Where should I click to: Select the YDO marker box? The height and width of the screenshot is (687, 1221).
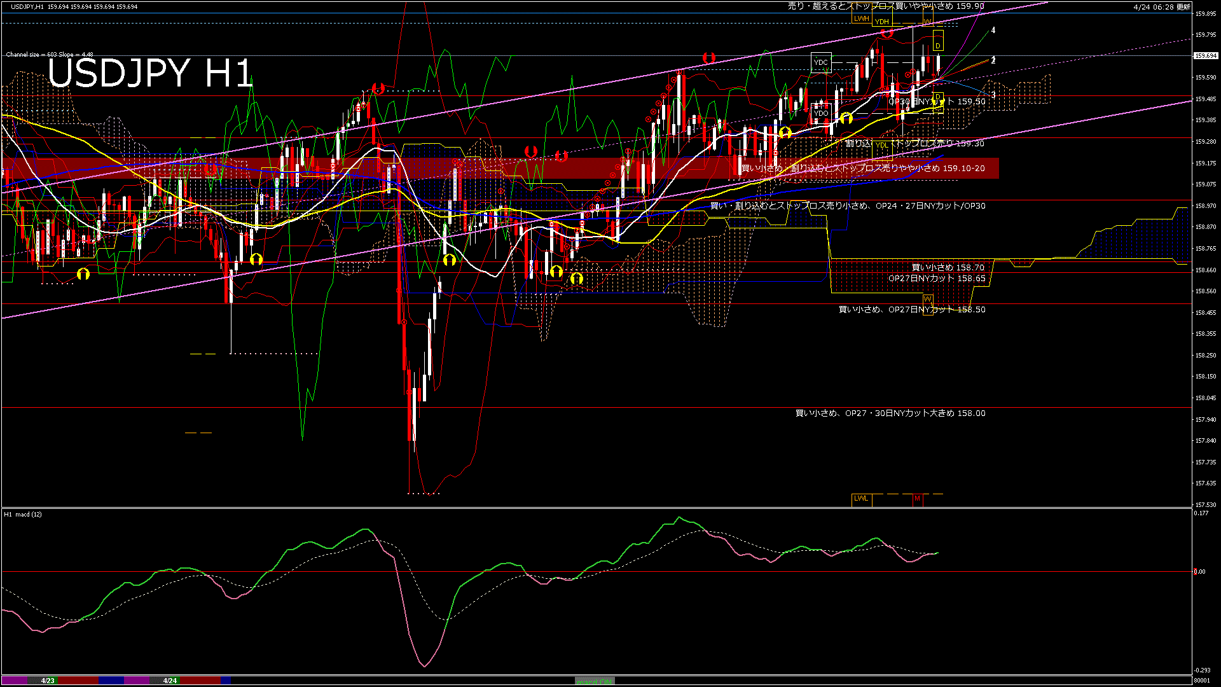822,113
